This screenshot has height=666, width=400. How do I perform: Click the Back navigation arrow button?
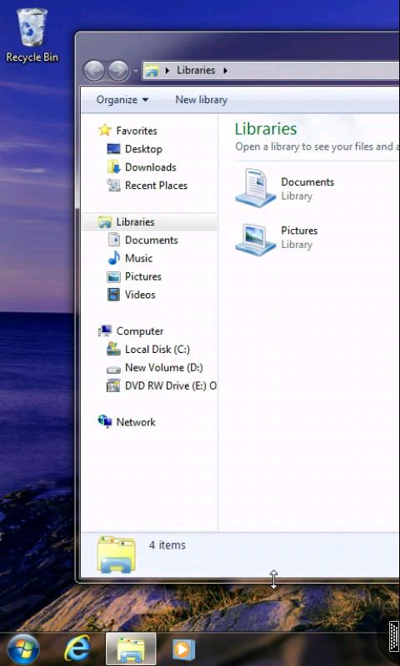[93, 71]
